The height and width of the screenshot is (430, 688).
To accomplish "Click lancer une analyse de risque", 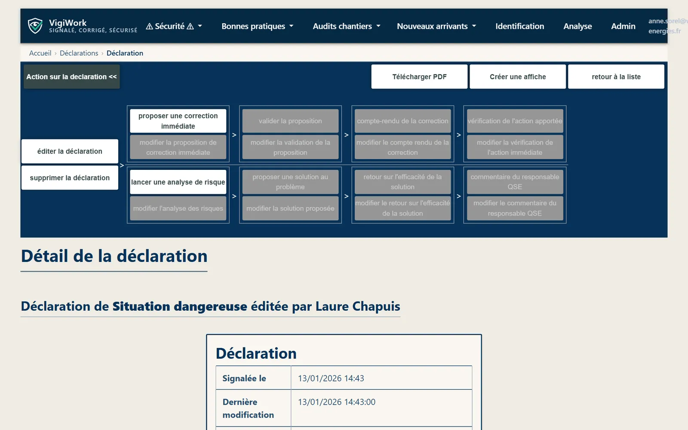I will click(x=178, y=182).
